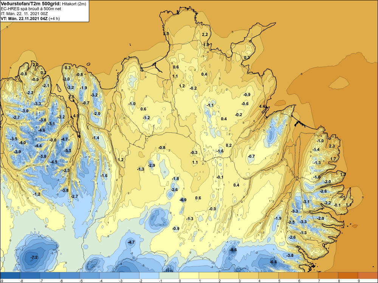Click the temperature value '-3.5'
The height and width of the screenshot is (283, 378).
(x=14, y=139)
